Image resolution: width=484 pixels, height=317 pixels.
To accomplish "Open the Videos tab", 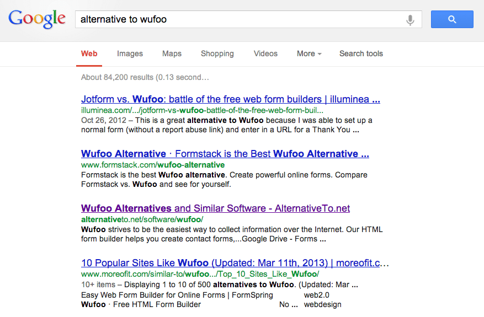I will pos(265,53).
